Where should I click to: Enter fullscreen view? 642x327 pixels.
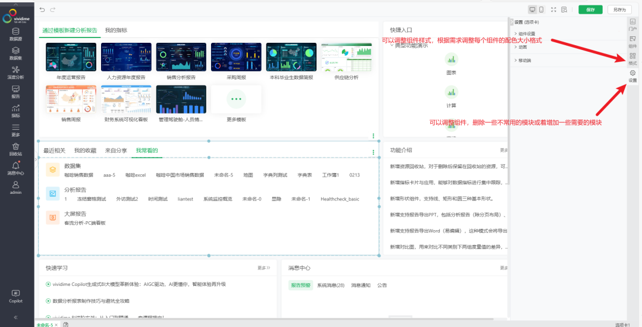tap(553, 10)
